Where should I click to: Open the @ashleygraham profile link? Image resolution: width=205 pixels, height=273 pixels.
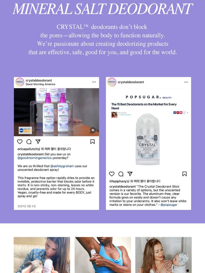coord(62,166)
